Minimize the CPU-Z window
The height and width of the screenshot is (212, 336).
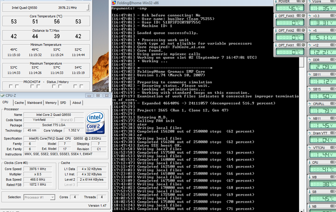[90, 96]
